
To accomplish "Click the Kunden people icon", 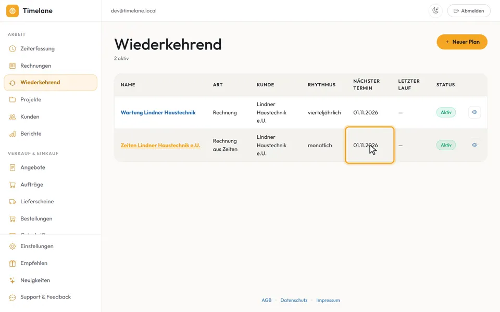I will point(12,117).
